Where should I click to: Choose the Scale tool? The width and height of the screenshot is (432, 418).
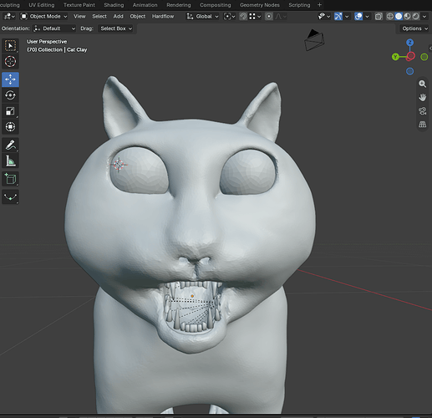tap(10, 111)
